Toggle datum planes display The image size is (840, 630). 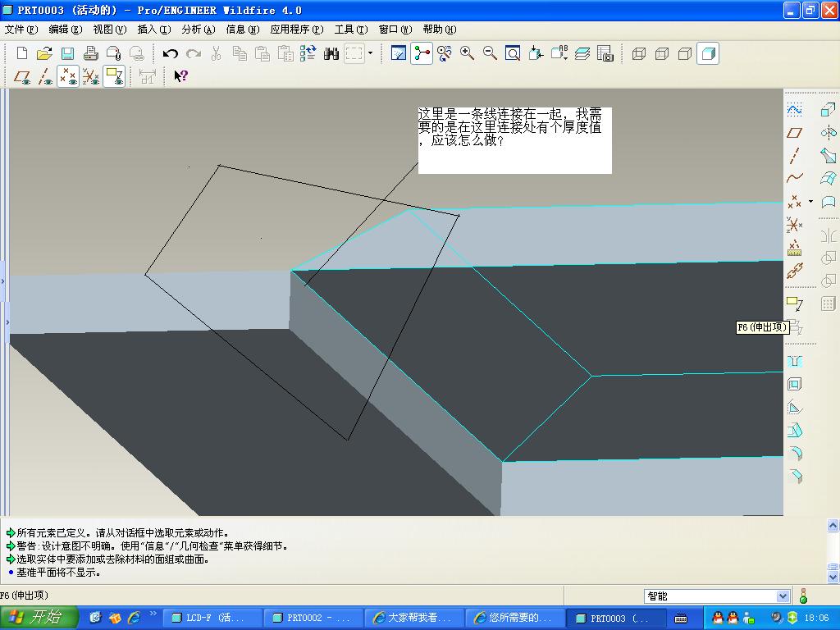point(22,76)
